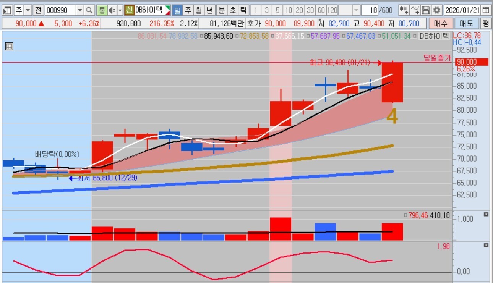
Task: Open the 주 market type dropdown
Action: coord(28,10)
